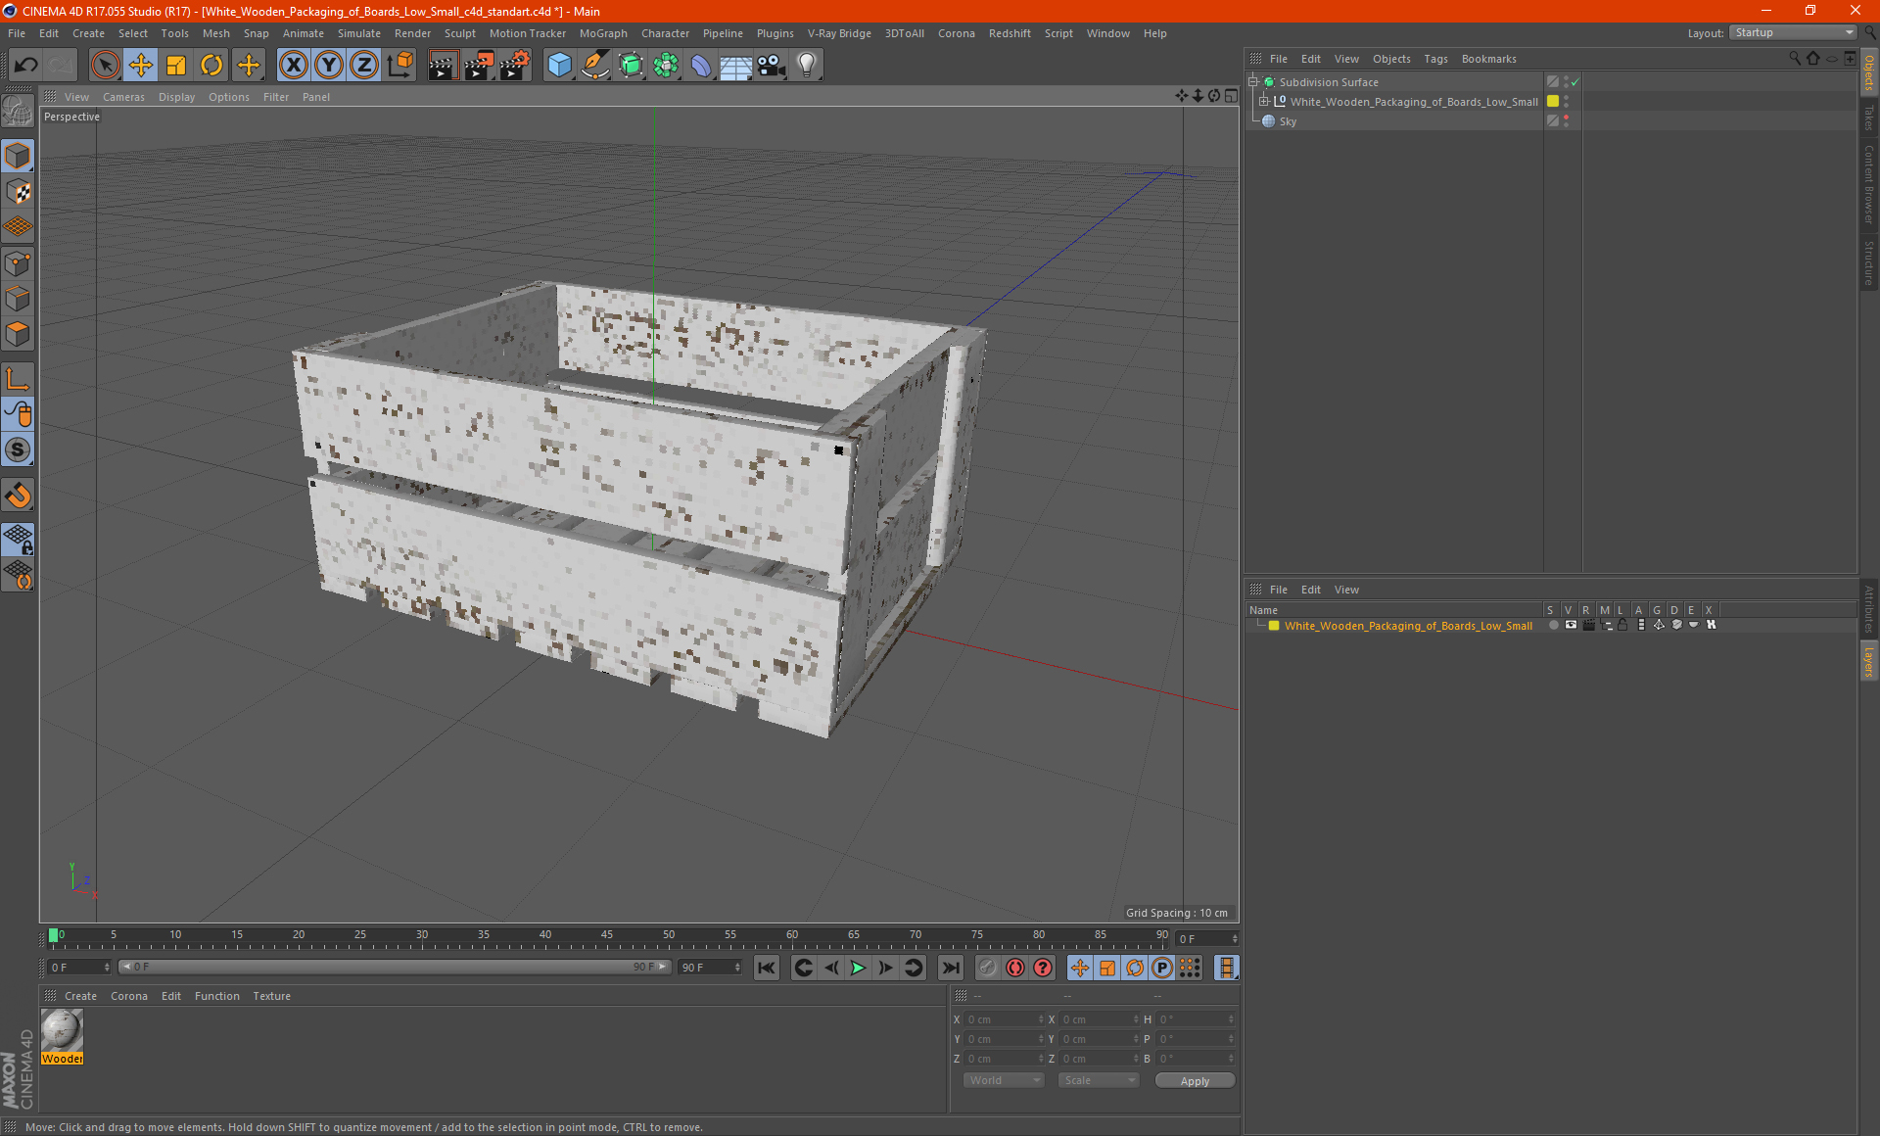Expand White_Wooden_Packaging object children

click(1264, 101)
